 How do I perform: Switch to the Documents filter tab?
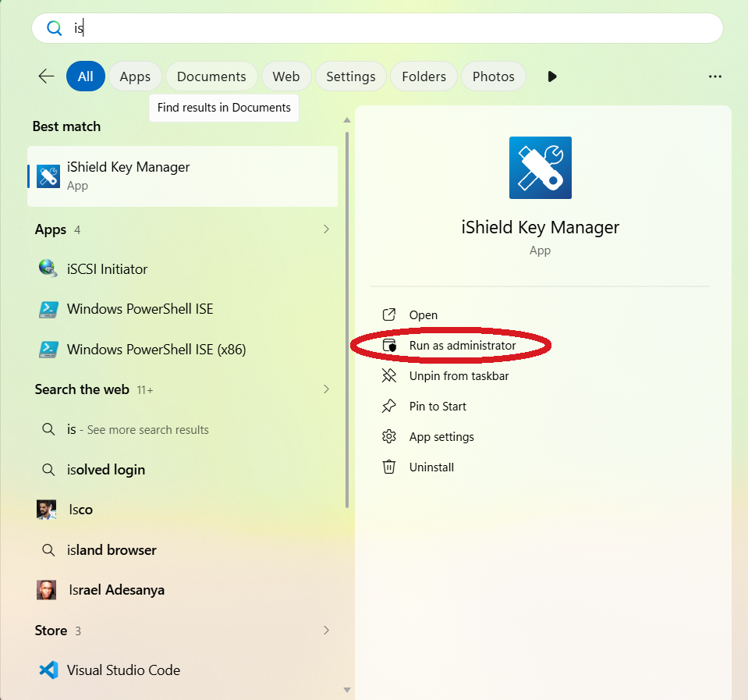(x=211, y=76)
